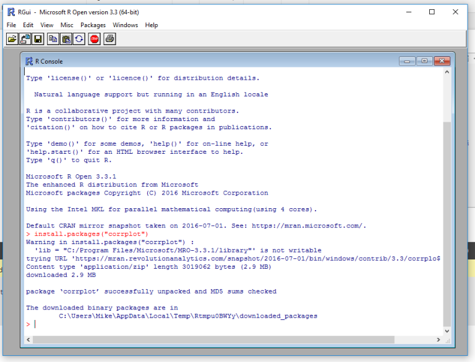
Task: Click the Paste clipboard icon
Action: click(66, 39)
